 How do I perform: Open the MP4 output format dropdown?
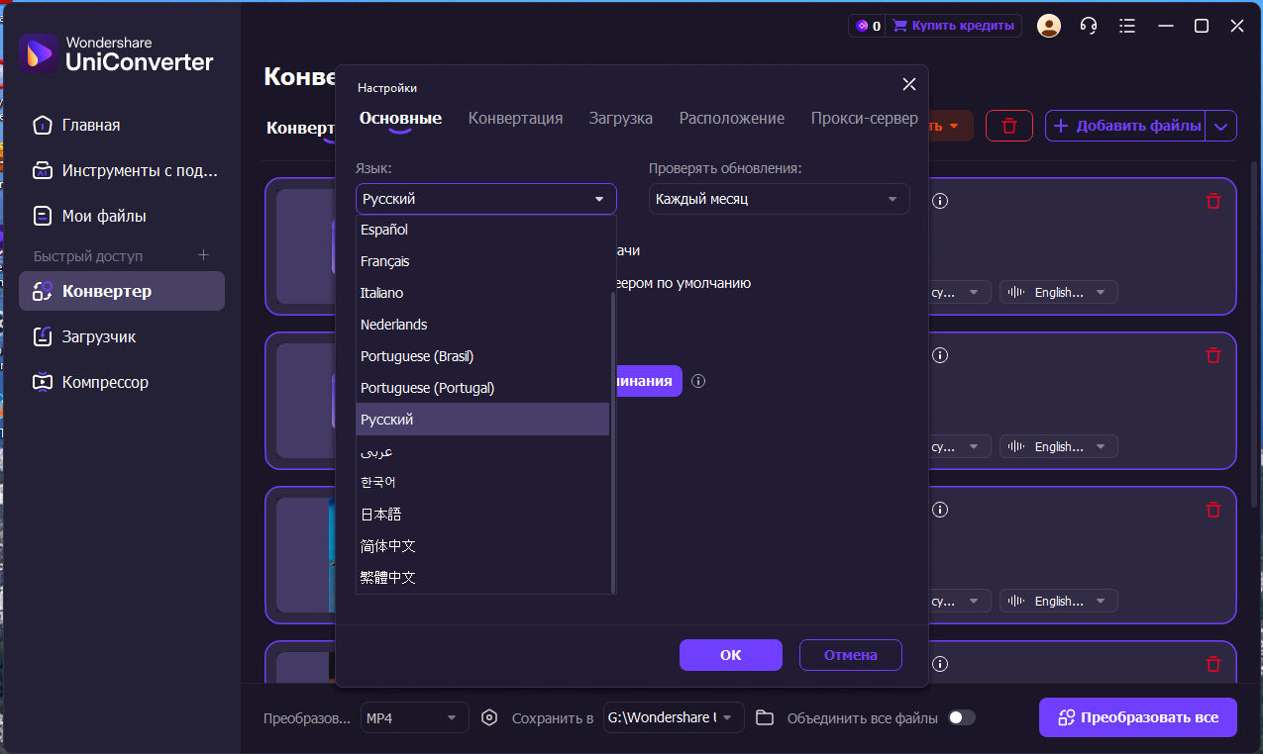click(415, 718)
